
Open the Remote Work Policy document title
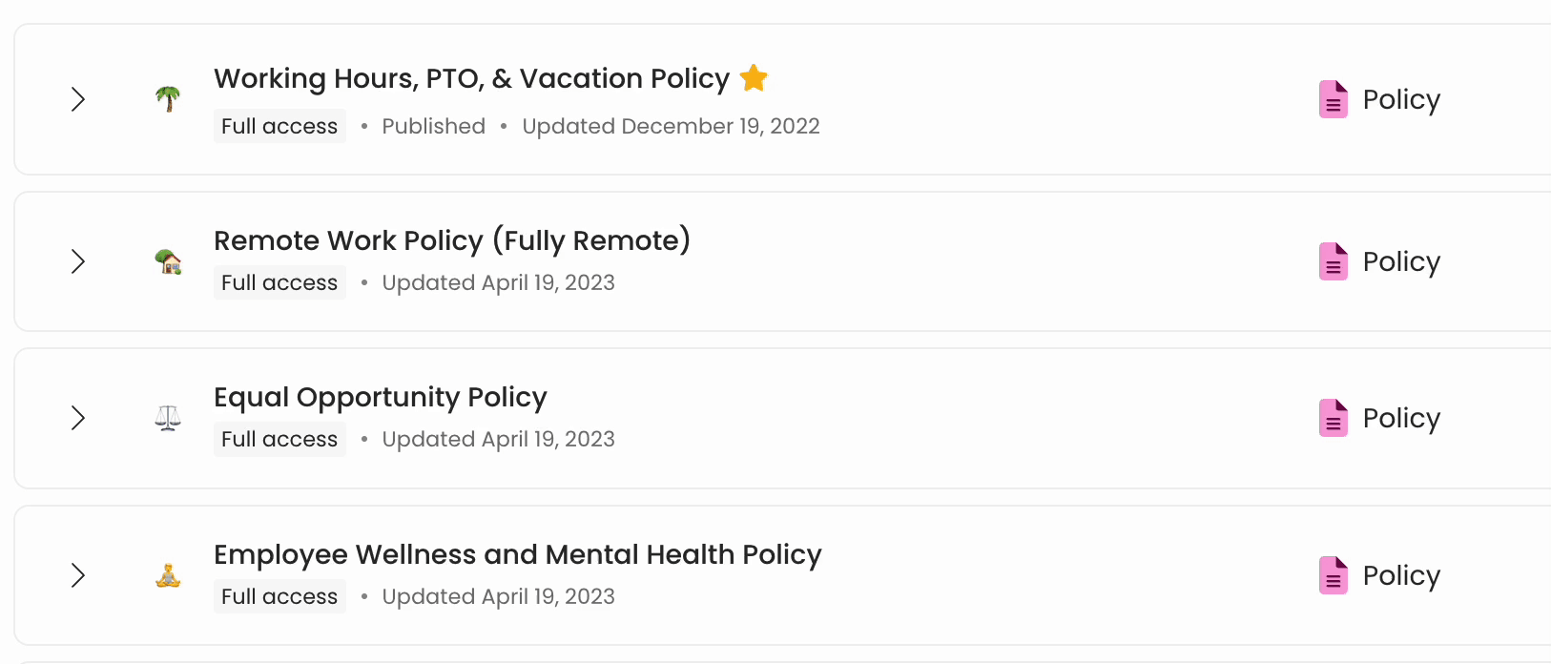click(x=452, y=240)
